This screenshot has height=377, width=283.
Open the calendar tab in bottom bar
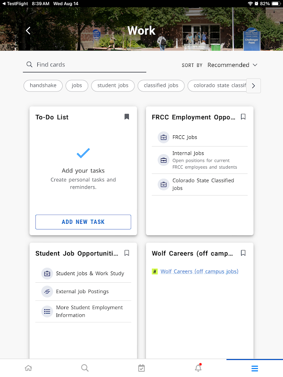[x=141, y=368]
